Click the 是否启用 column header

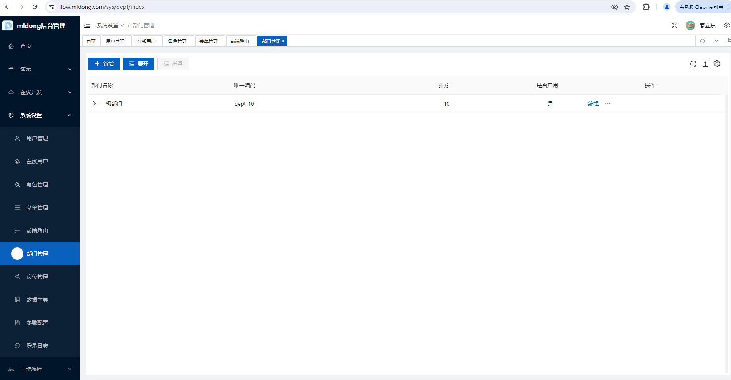click(547, 85)
